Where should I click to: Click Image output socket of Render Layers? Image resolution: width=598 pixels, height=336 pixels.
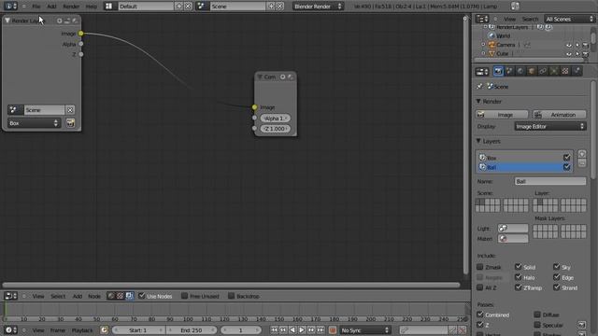[81, 34]
